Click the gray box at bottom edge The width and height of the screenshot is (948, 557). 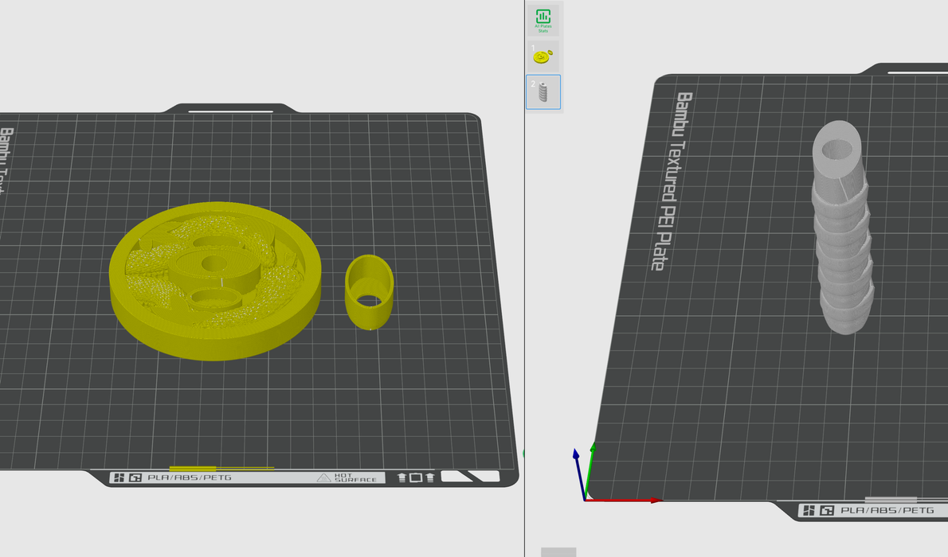coord(558,552)
